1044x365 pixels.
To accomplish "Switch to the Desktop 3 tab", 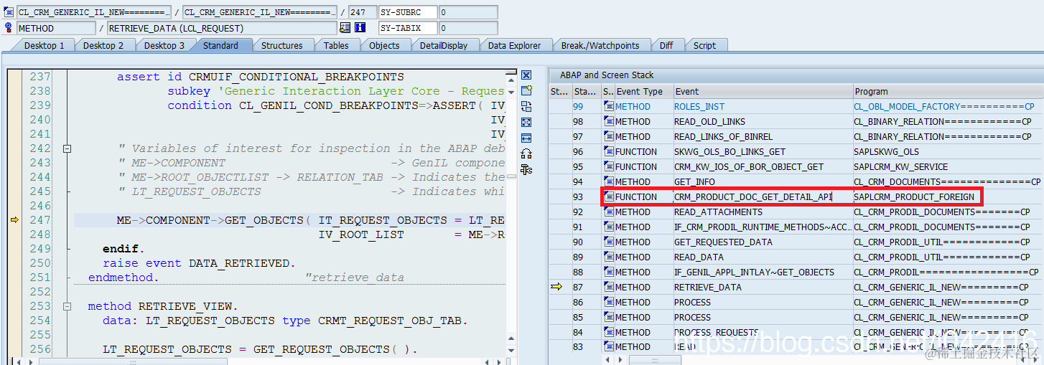I will pos(164,45).
